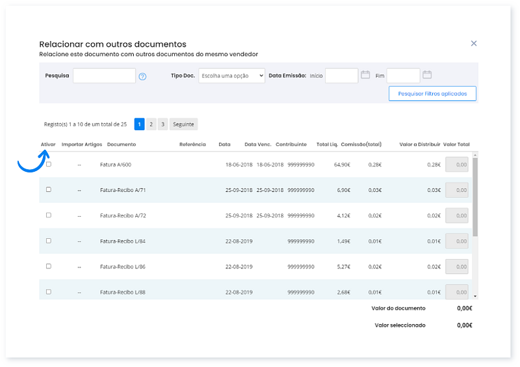Expand the Tipo Doc. dropdown
This screenshot has width=520, height=367.
pos(231,75)
